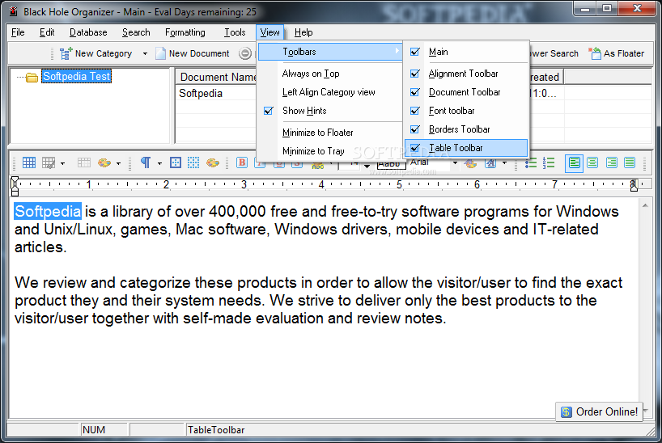Close the open View menu
Image resolution: width=662 pixels, height=443 pixels.
click(x=269, y=32)
